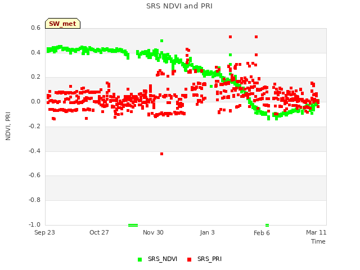Screen dimensions: 360x270
Task: Click the -0.6 y-axis label
Action: tap(34, 175)
